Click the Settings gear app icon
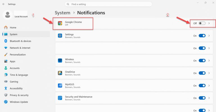 [x=60, y=36]
